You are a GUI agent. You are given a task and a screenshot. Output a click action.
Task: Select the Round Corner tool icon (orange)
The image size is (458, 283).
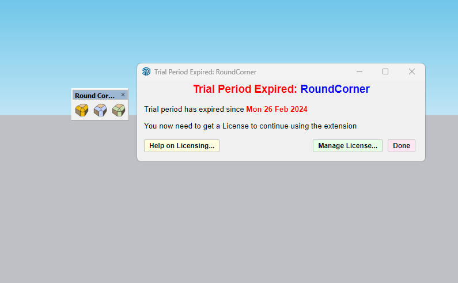pos(82,110)
